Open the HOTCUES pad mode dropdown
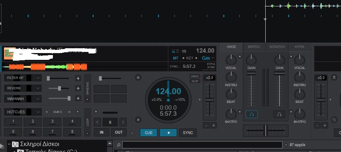This screenshot has width=341, height=152. tap(38, 112)
